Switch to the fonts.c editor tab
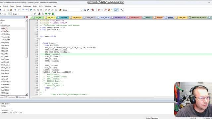The image size is (212, 119). coord(147,18)
